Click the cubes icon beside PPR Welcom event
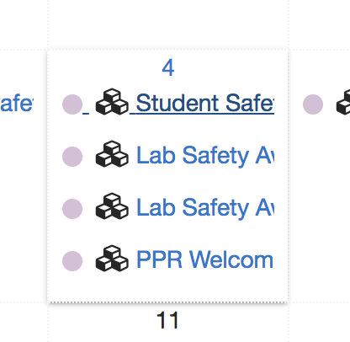Viewport: 350px width, 342px height. coord(112,259)
